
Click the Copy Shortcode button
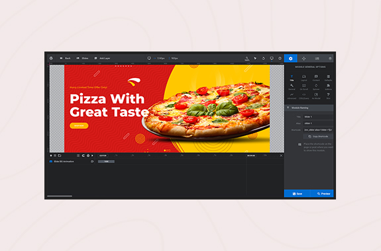318,137
